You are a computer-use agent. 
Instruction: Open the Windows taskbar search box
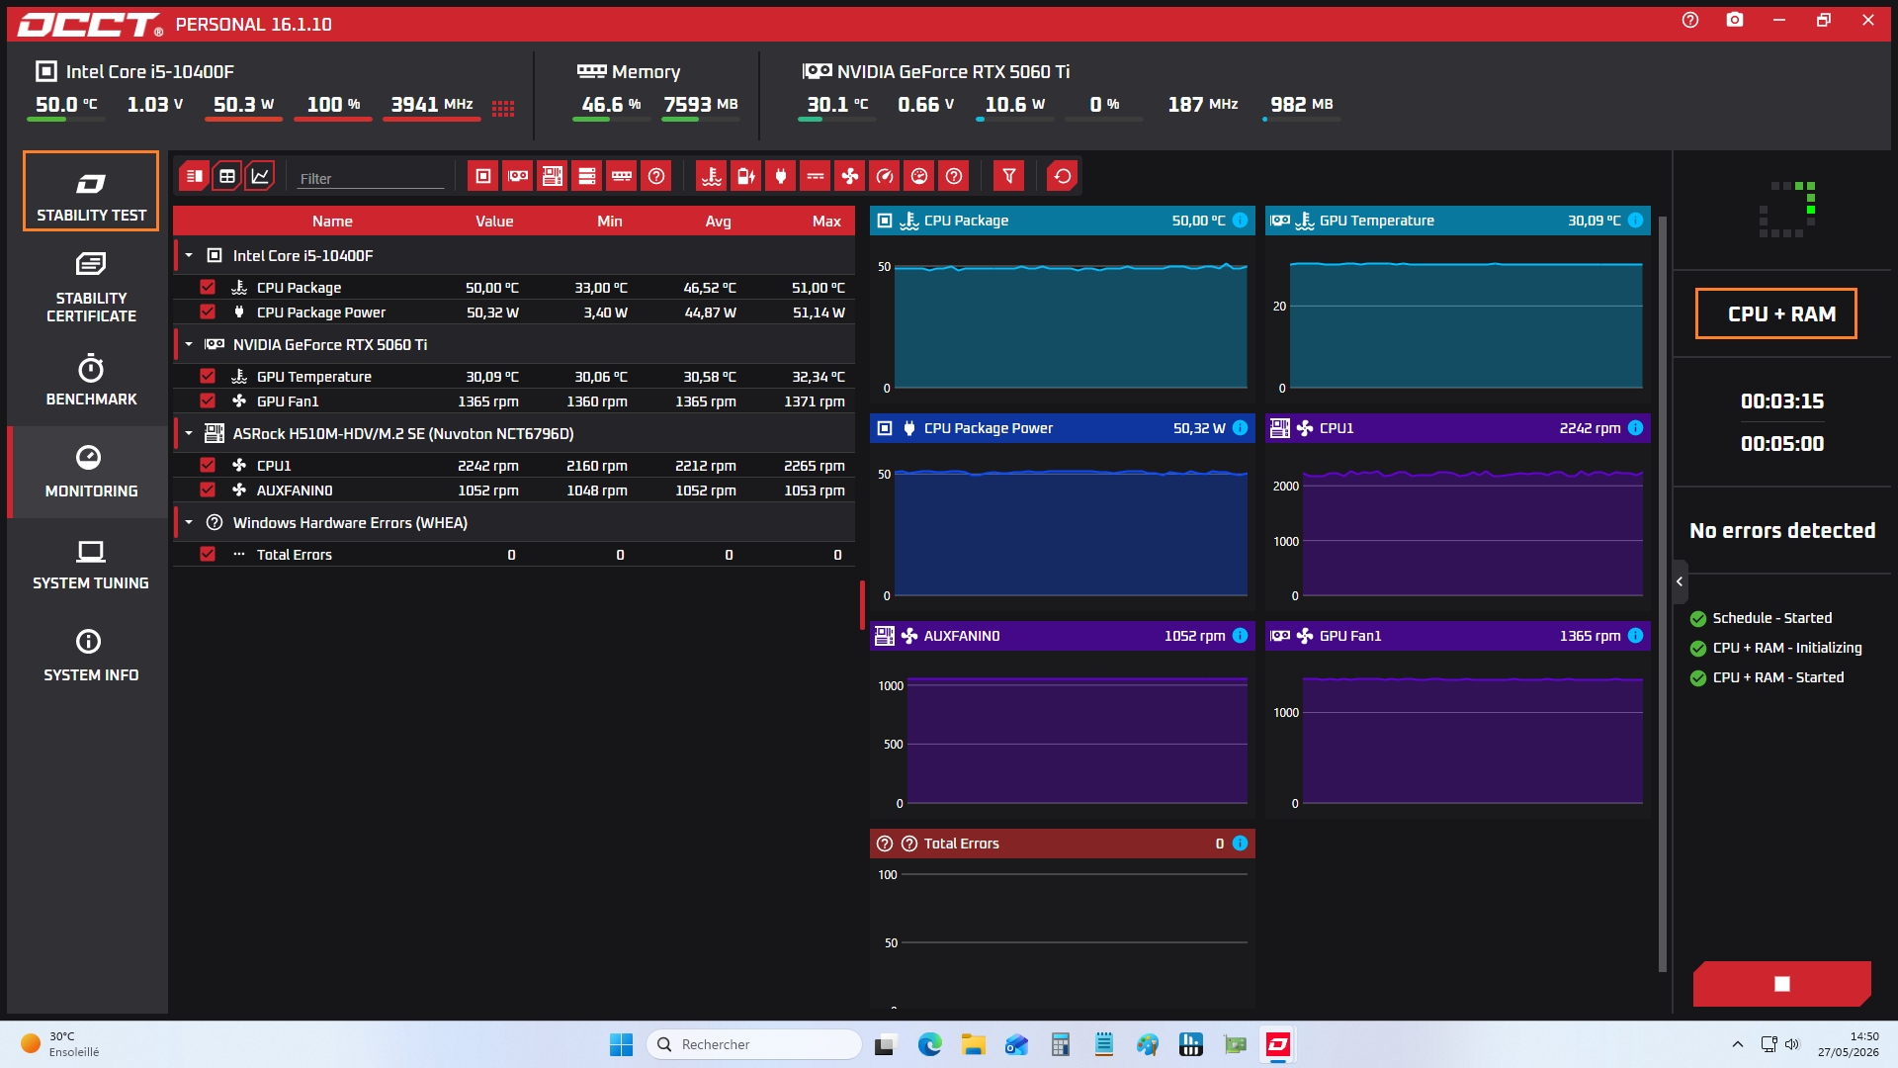tap(753, 1044)
